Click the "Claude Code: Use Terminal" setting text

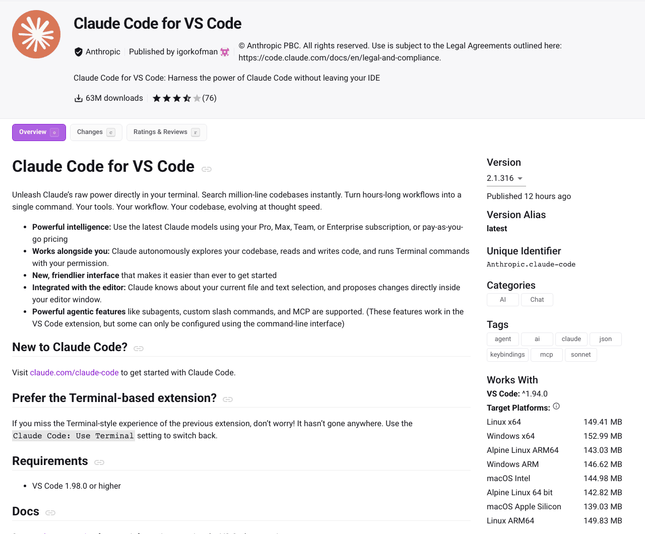[x=74, y=436]
